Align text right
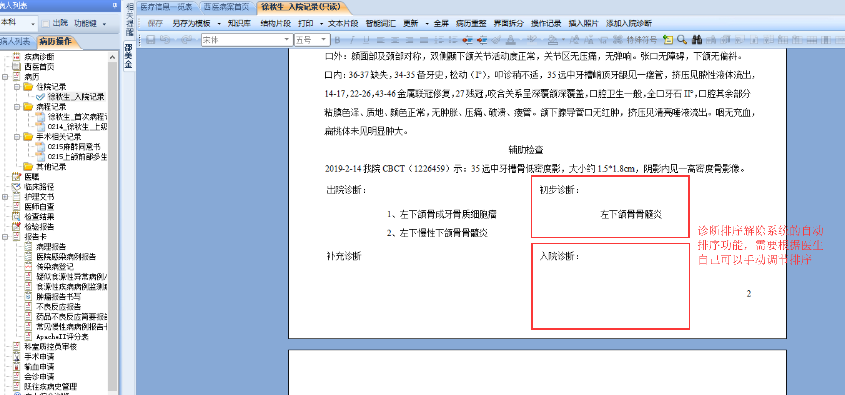Viewport: 845px width, 395px height. (x=410, y=40)
